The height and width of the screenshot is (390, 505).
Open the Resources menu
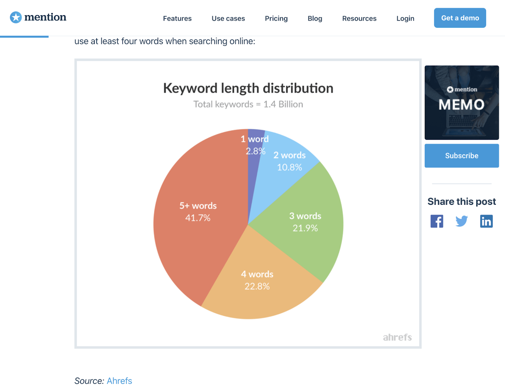click(x=359, y=18)
